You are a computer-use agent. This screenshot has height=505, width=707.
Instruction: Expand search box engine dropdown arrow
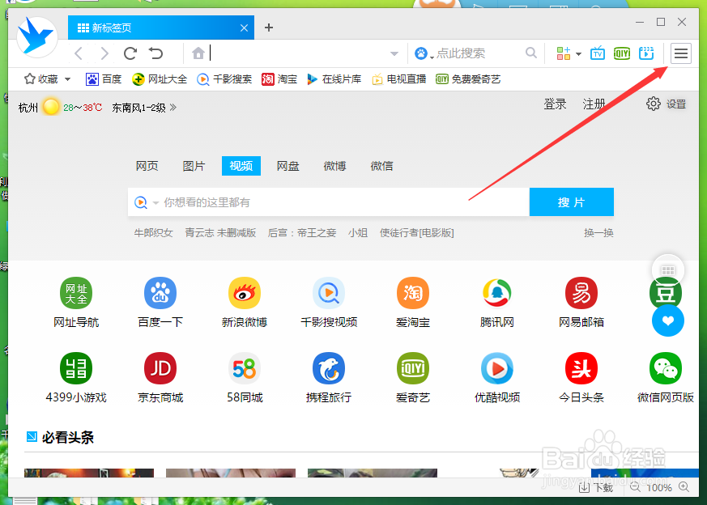[155, 202]
